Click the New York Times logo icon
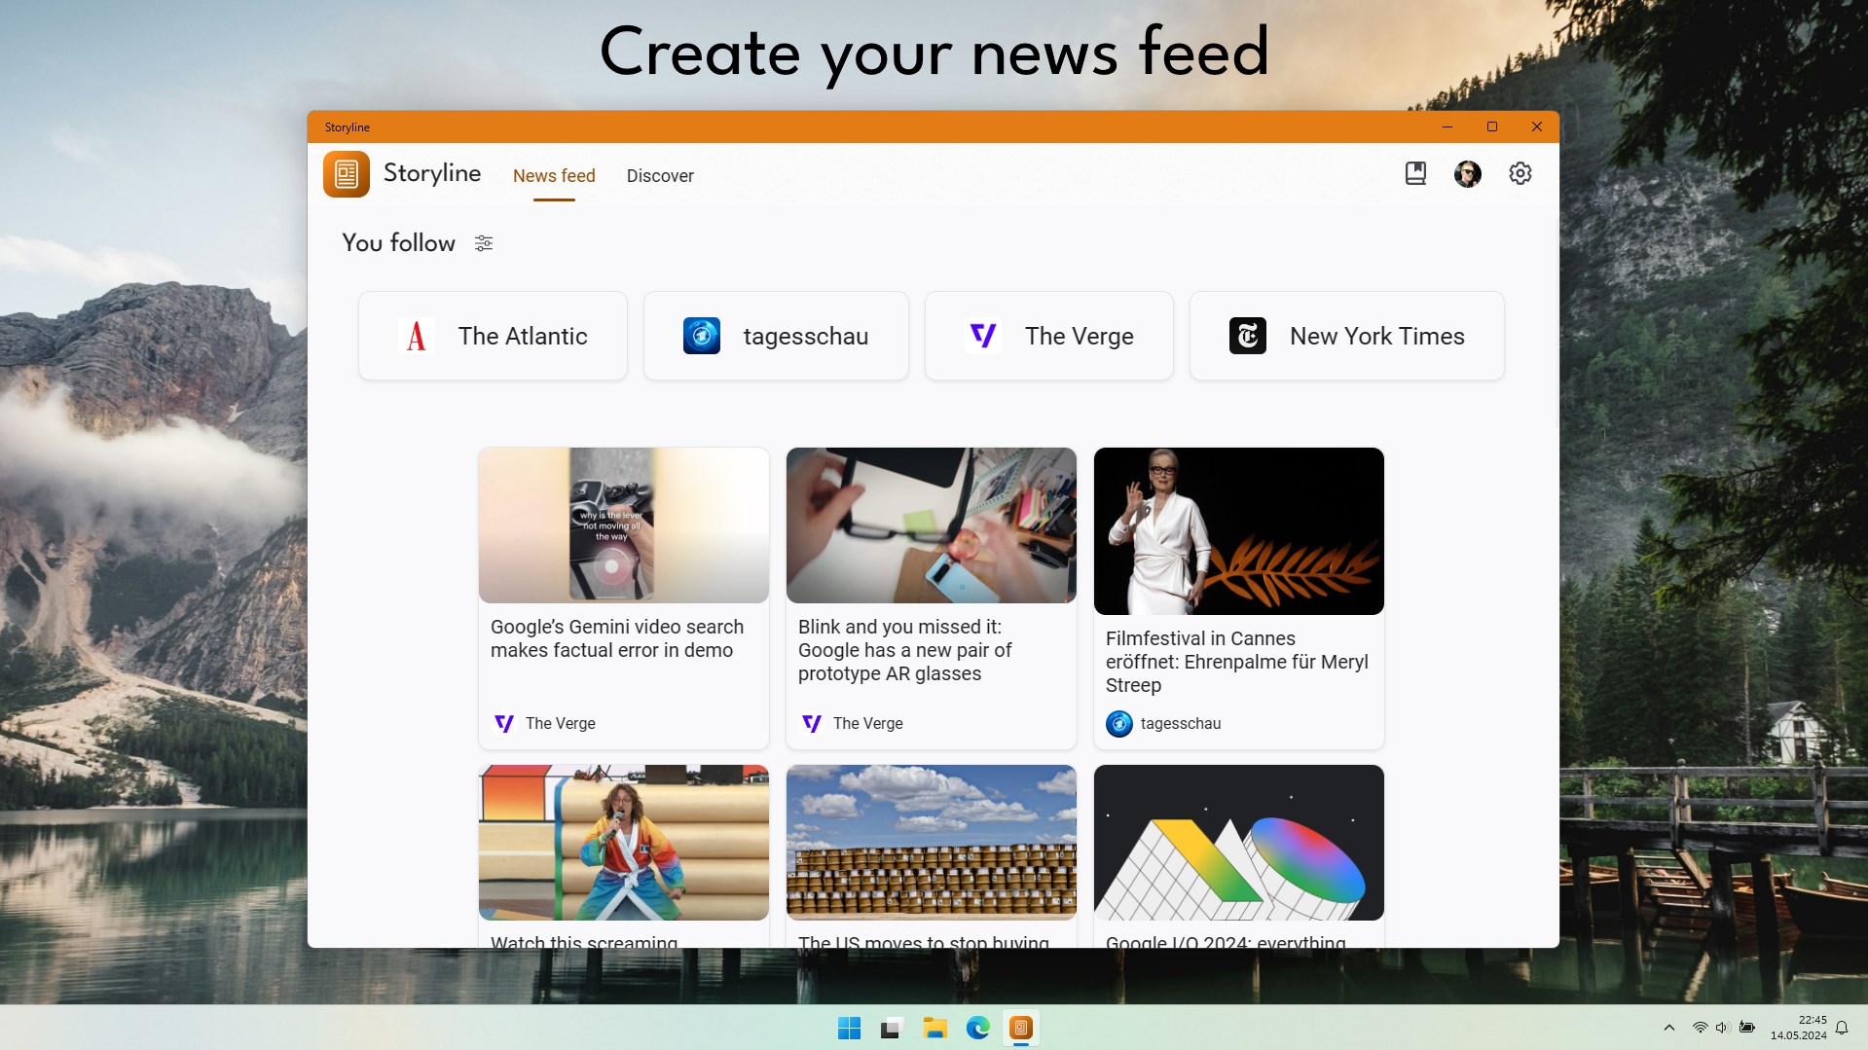This screenshot has height=1050, width=1868. point(1248,336)
